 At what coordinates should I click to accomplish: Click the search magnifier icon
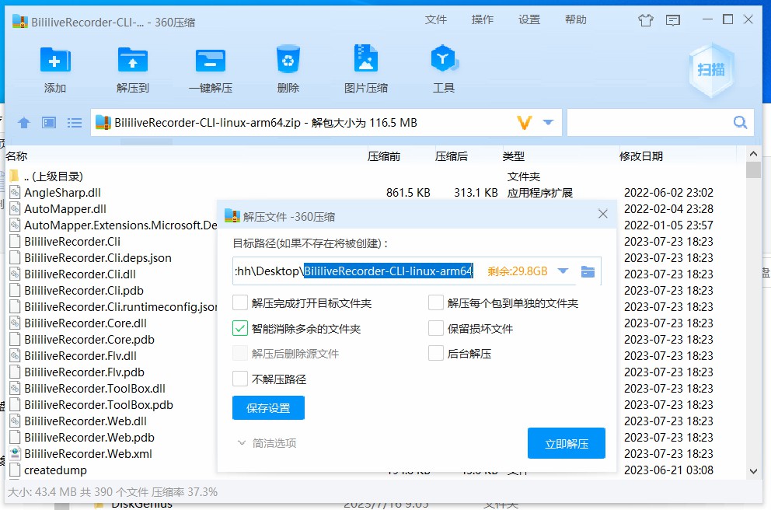coord(740,123)
